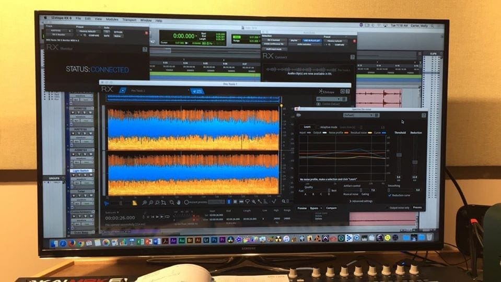
Task: Click the Bypass button in De-noise
Action: (x=314, y=208)
